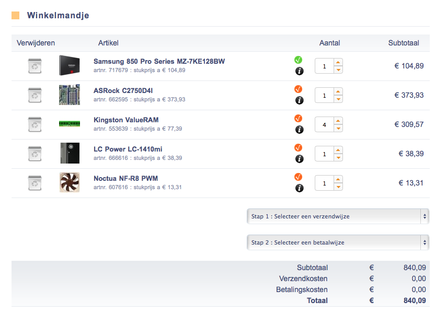
Task: Open LC Power LC-1410mi info icon
Action: click(x=300, y=159)
